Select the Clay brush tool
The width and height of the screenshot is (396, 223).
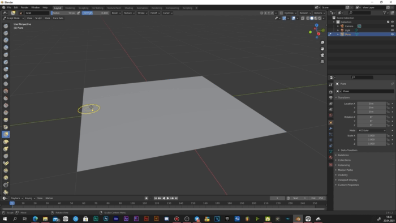click(6, 40)
